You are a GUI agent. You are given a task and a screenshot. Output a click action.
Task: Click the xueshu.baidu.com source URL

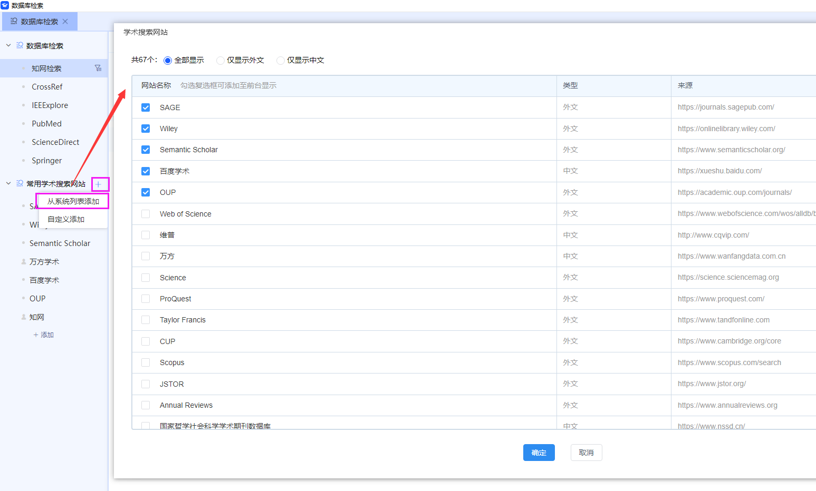pos(720,171)
